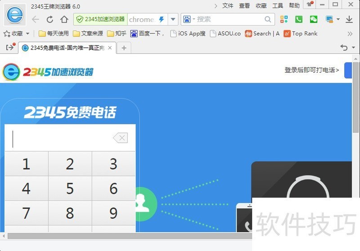
Task: Click the vertical scrollbar thumb
Action: click(x=355, y=97)
